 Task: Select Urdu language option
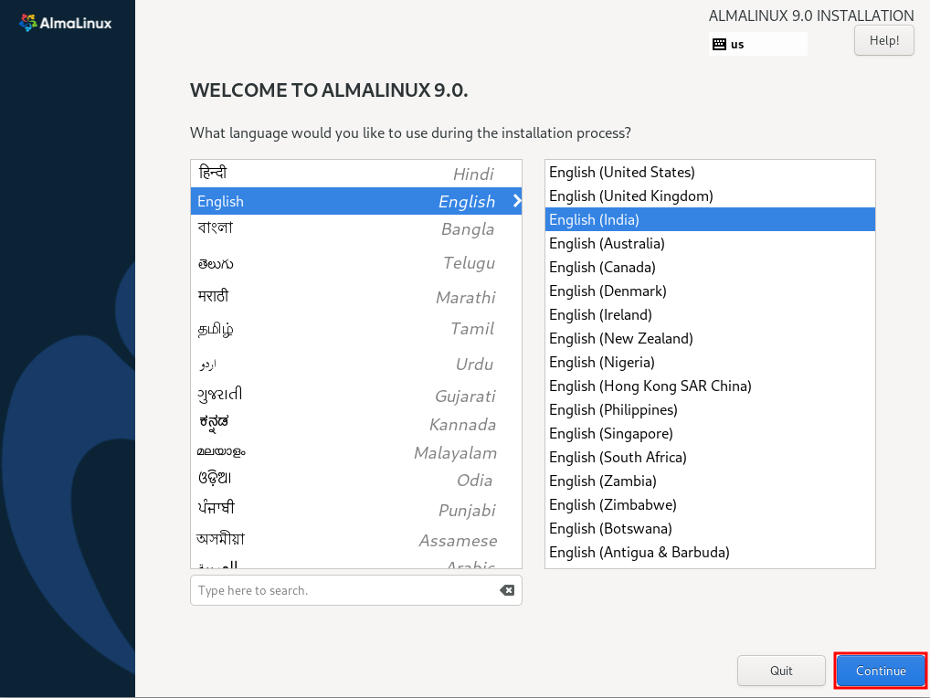point(356,362)
